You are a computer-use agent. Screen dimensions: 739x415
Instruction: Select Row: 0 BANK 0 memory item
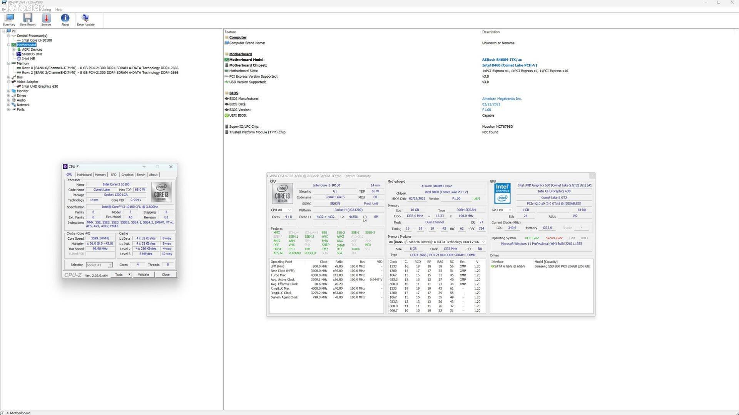coord(100,68)
